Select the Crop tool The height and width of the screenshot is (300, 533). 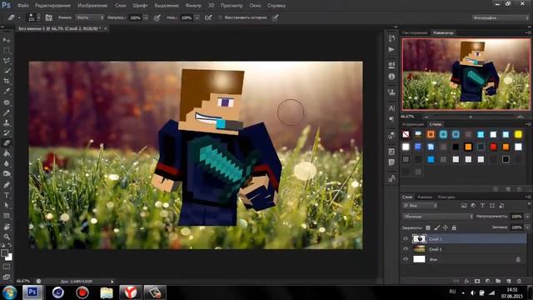coord(7,81)
